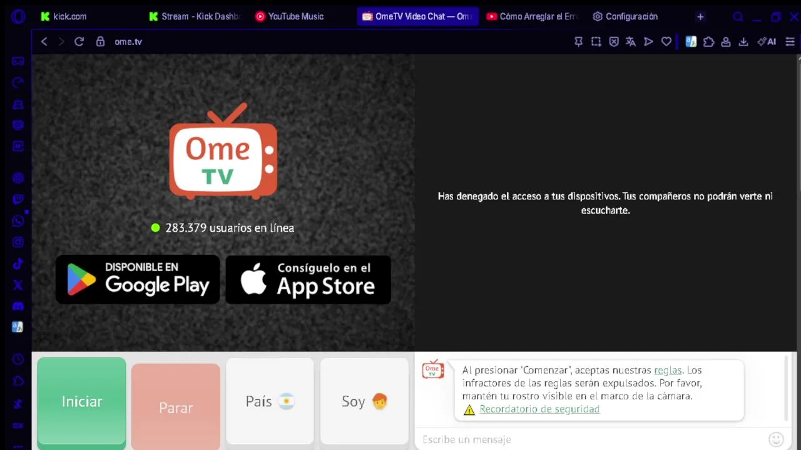Open translator extension icon in the sidebar
The height and width of the screenshot is (450, 801).
[x=18, y=327]
